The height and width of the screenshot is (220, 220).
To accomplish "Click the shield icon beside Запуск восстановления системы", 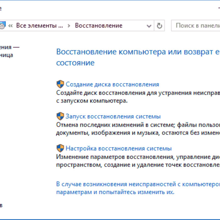I will click(x=60, y=116).
